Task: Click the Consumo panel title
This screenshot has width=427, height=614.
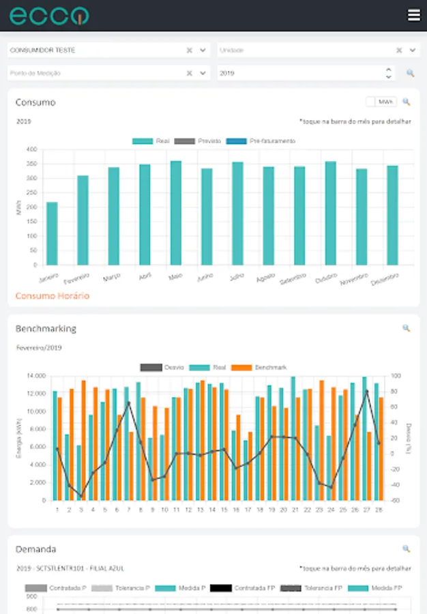Action: pyautogui.click(x=35, y=102)
